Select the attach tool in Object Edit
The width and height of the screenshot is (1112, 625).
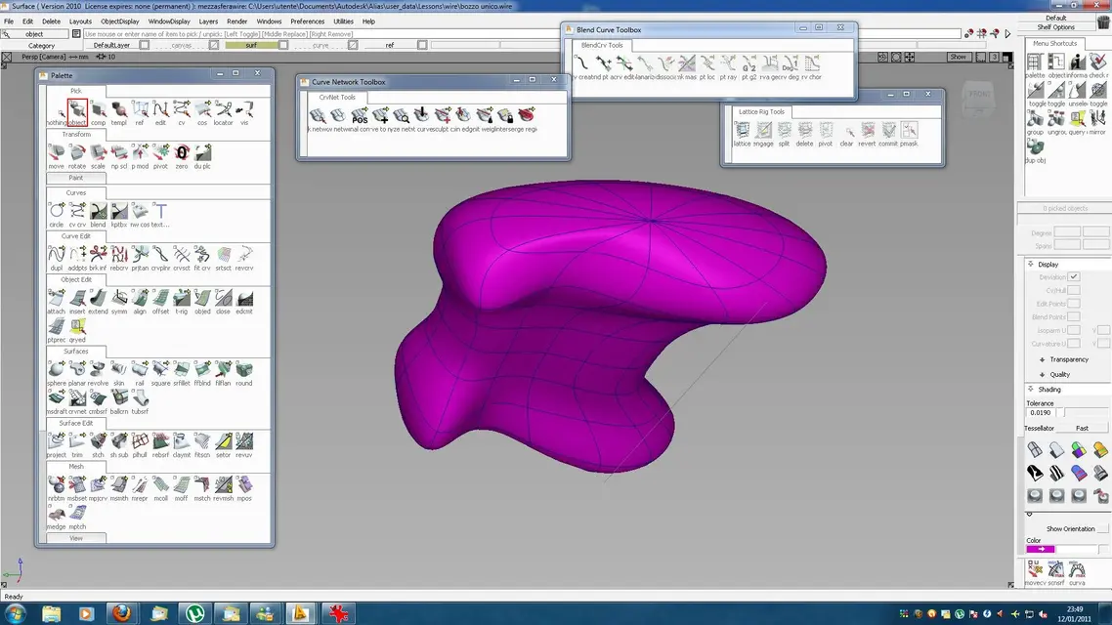[x=56, y=301]
